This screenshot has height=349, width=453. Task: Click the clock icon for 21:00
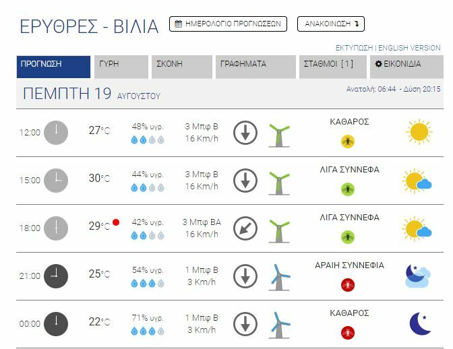pyautogui.click(x=56, y=275)
